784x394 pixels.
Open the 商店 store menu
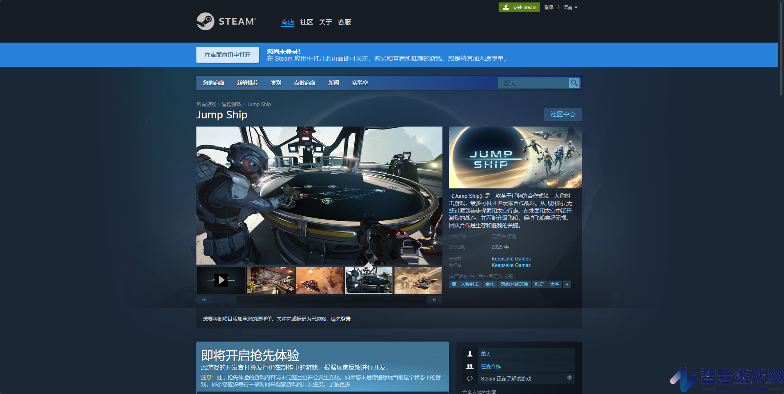(x=288, y=22)
